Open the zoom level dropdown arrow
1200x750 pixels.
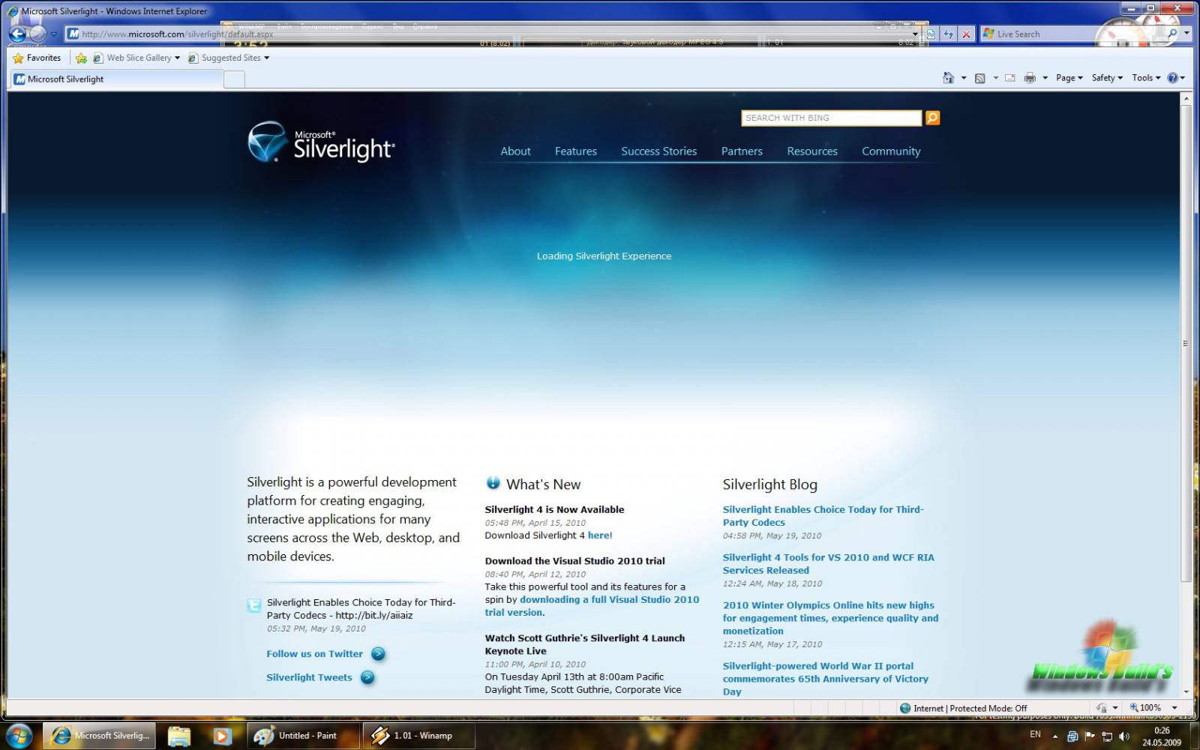(1174, 708)
